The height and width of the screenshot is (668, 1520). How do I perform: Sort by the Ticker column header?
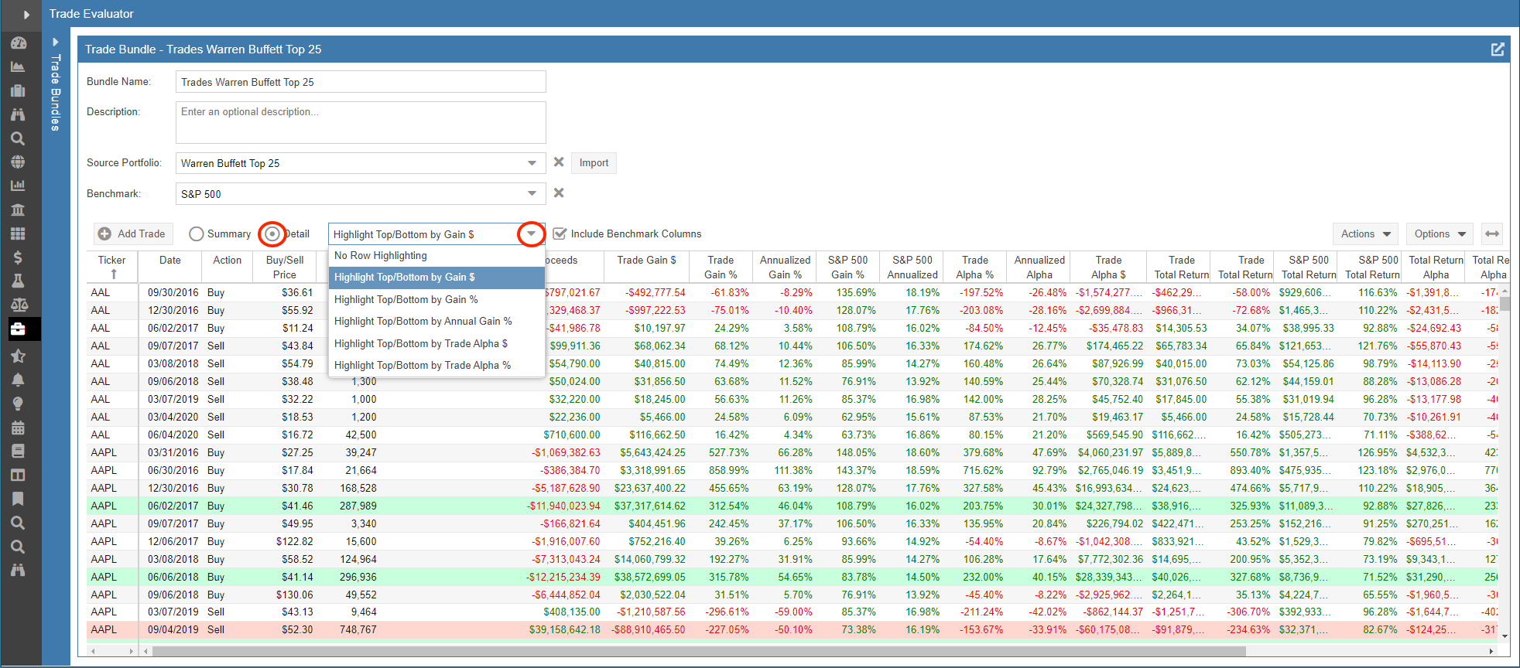[111, 267]
